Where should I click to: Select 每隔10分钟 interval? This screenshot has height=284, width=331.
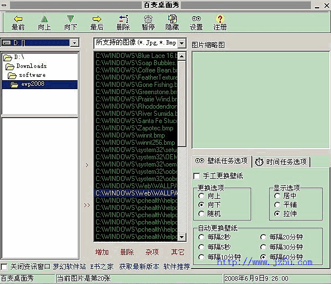click(x=202, y=257)
